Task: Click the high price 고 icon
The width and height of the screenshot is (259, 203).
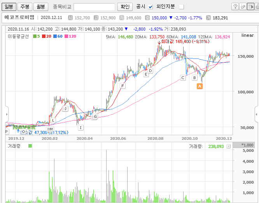Action: click(x=96, y=17)
